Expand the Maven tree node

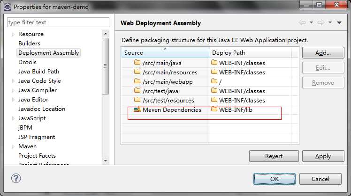(x=13, y=147)
